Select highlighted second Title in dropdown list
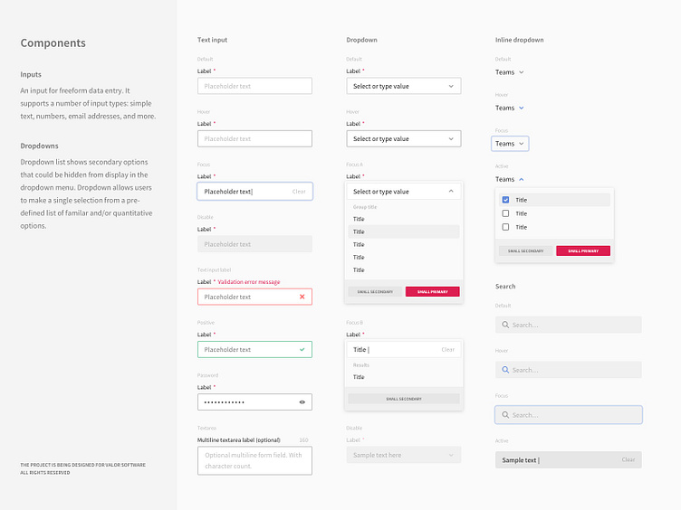681x510 pixels. pyautogui.click(x=404, y=231)
